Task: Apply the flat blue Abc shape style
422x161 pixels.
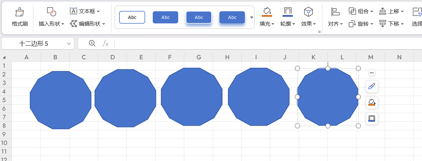Action: (166, 17)
